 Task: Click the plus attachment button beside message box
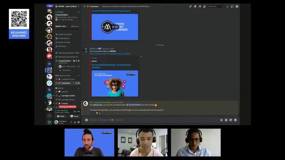pyautogui.click(x=86, y=120)
